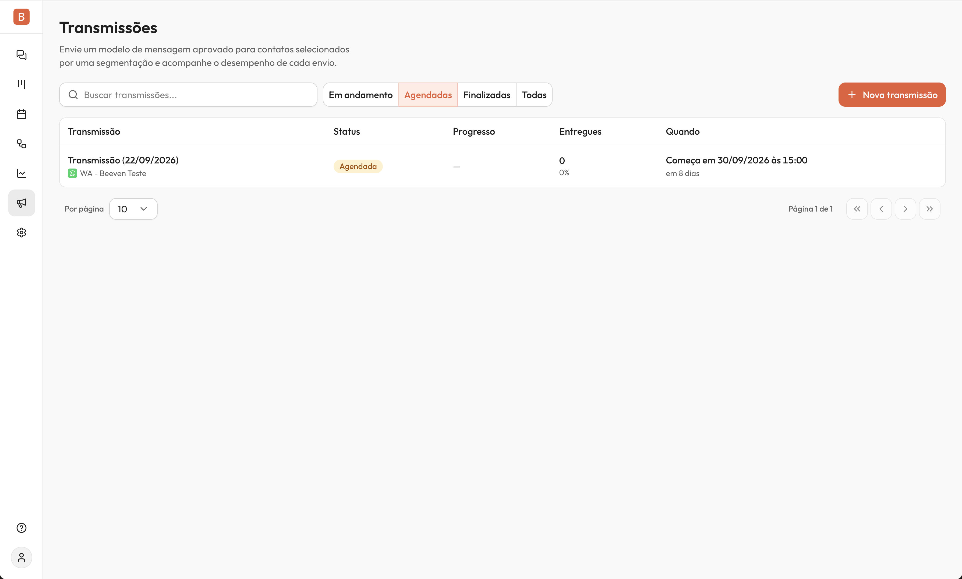Screen dimensions: 962x579
Task: Go to the last page with double-right arrows
Action: pyautogui.click(x=930, y=209)
